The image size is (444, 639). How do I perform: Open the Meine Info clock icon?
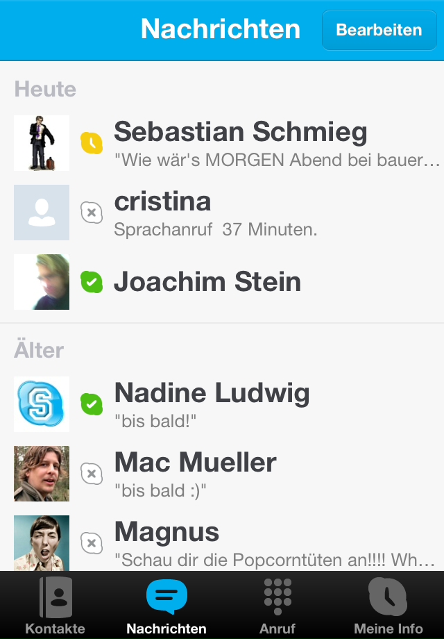(x=388, y=597)
